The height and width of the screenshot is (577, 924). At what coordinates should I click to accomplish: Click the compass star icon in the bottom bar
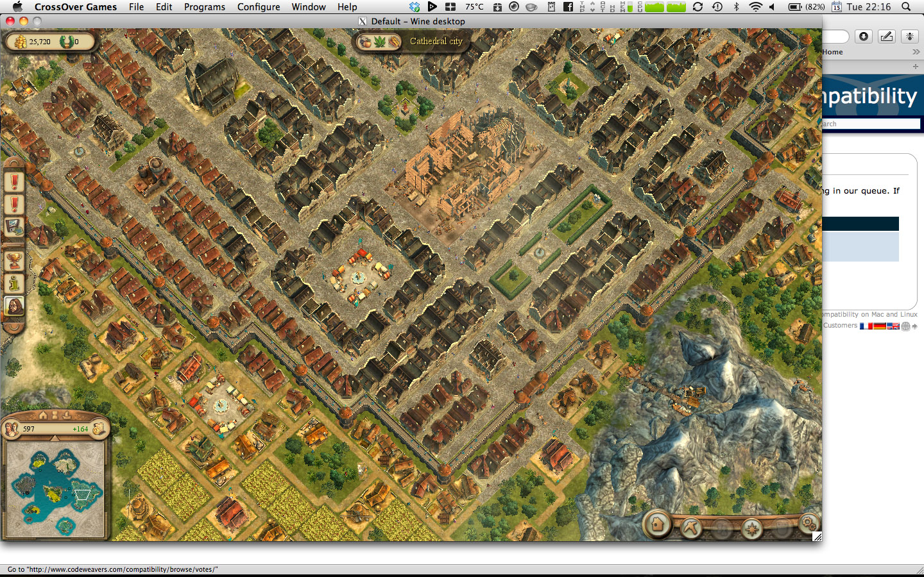[x=751, y=528]
